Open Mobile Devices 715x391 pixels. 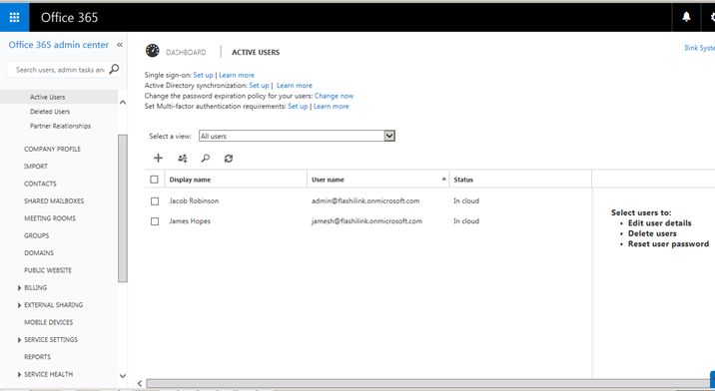48,322
